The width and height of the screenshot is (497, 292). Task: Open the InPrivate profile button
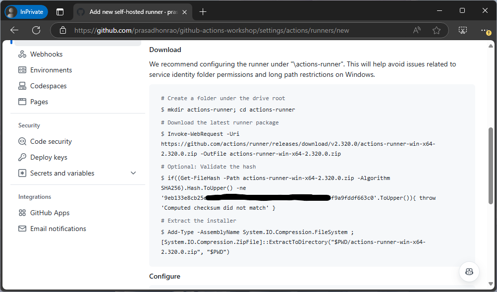tap(26, 12)
